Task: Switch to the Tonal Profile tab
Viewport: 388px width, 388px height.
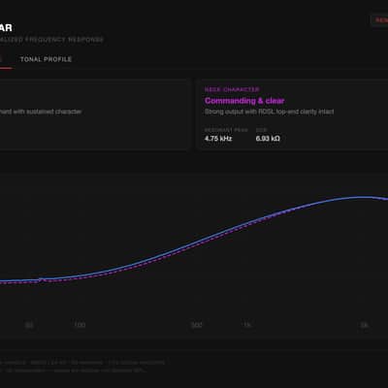Action: [x=46, y=59]
